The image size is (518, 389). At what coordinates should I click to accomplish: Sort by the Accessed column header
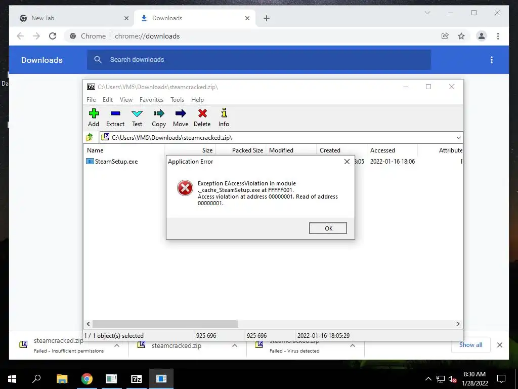click(393, 150)
